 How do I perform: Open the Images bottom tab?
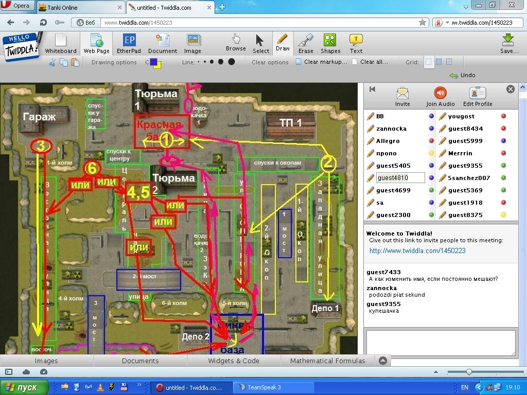46,361
